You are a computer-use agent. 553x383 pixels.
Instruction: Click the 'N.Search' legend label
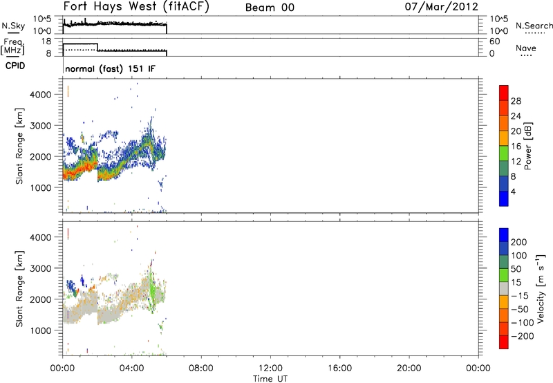click(534, 26)
